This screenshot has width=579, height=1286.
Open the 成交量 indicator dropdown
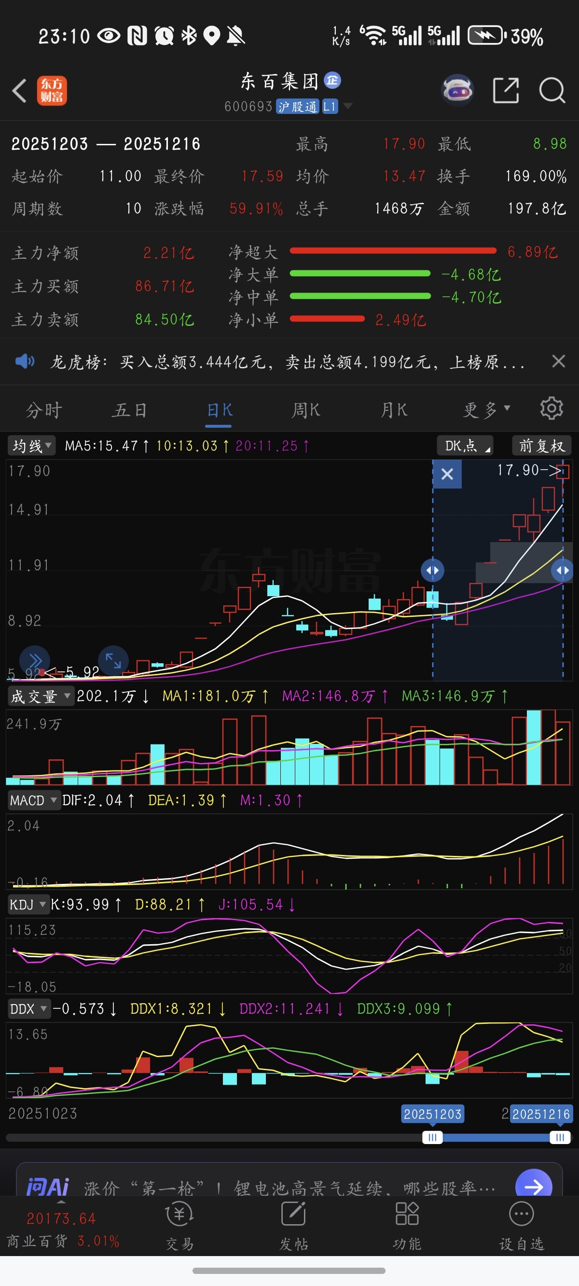pos(41,696)
